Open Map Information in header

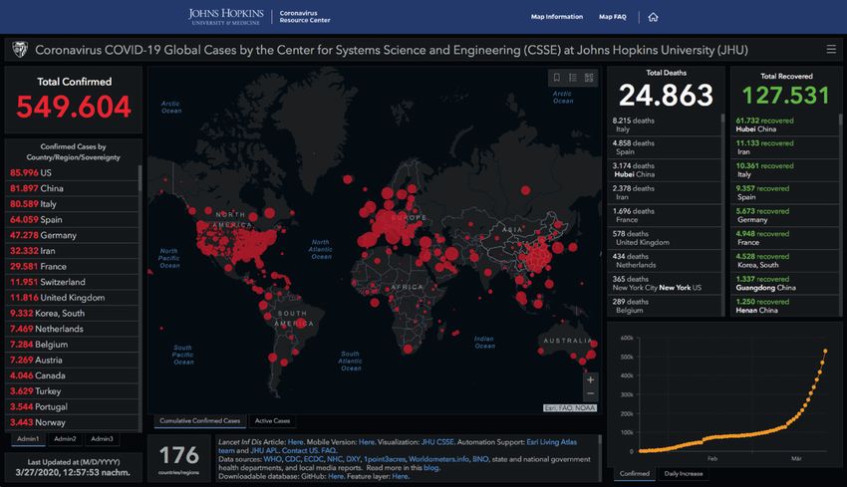coord(556,17)
